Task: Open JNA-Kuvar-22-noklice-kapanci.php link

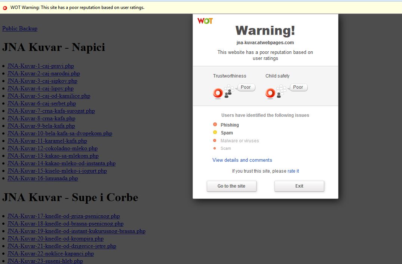Action: (50, 254)
